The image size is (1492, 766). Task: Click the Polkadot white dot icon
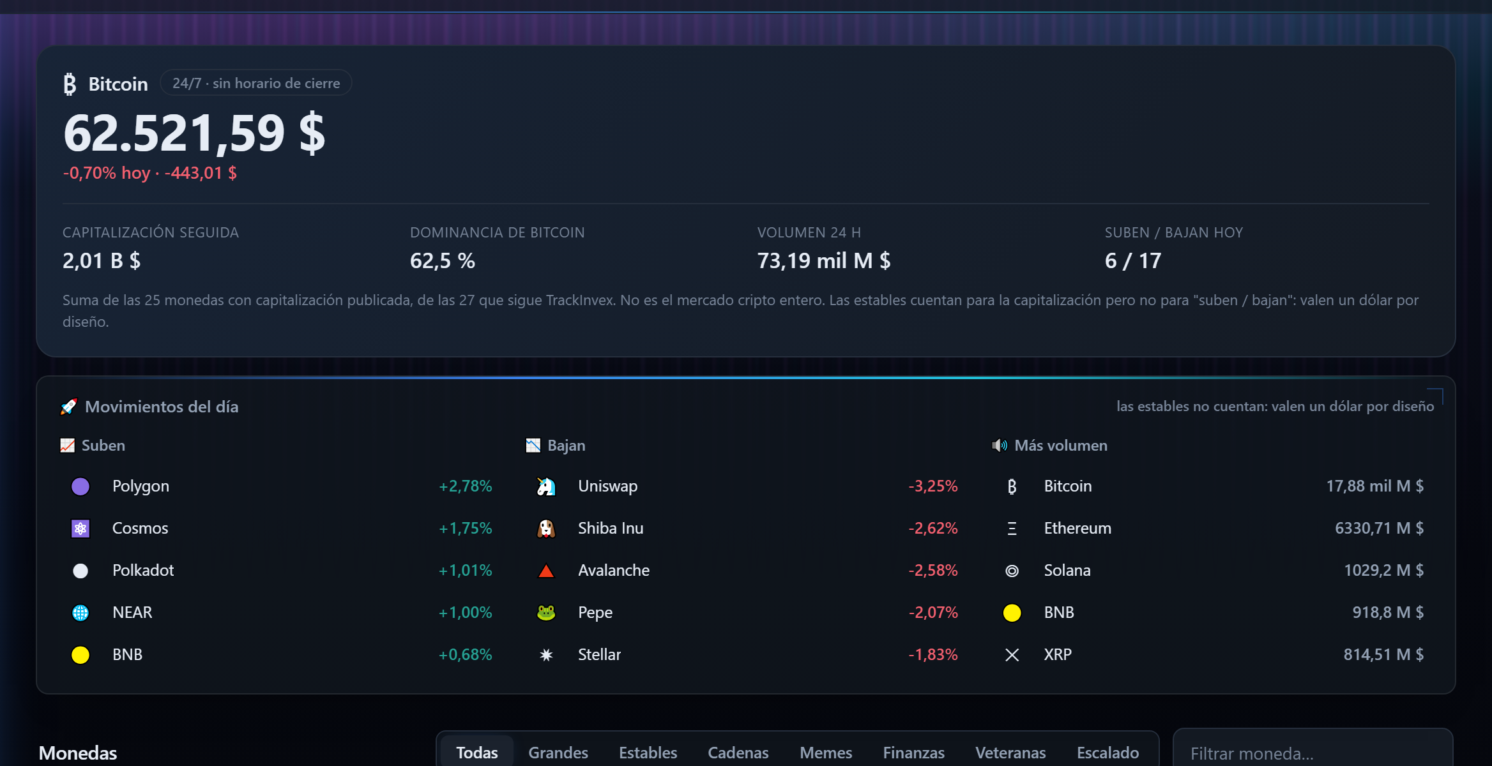click(80, 571)
